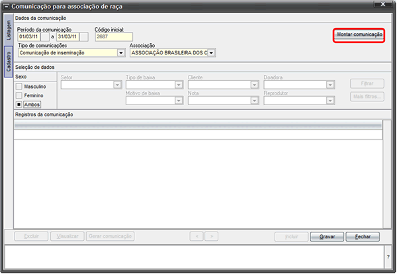Open calendar picker beside start date 01/03/11

(x=45, y=36)
